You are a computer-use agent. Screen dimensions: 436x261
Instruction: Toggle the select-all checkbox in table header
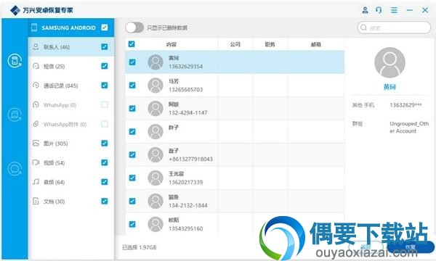tap(132, 44)
